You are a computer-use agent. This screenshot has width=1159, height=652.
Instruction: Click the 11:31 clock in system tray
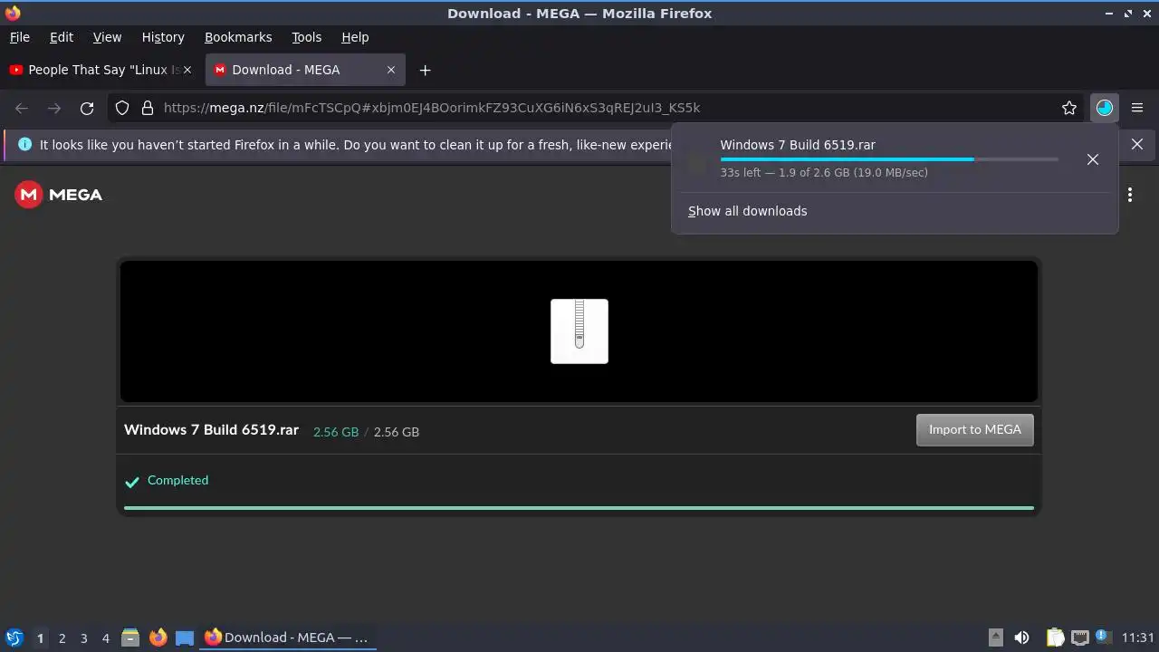[x=1138, y=638]
